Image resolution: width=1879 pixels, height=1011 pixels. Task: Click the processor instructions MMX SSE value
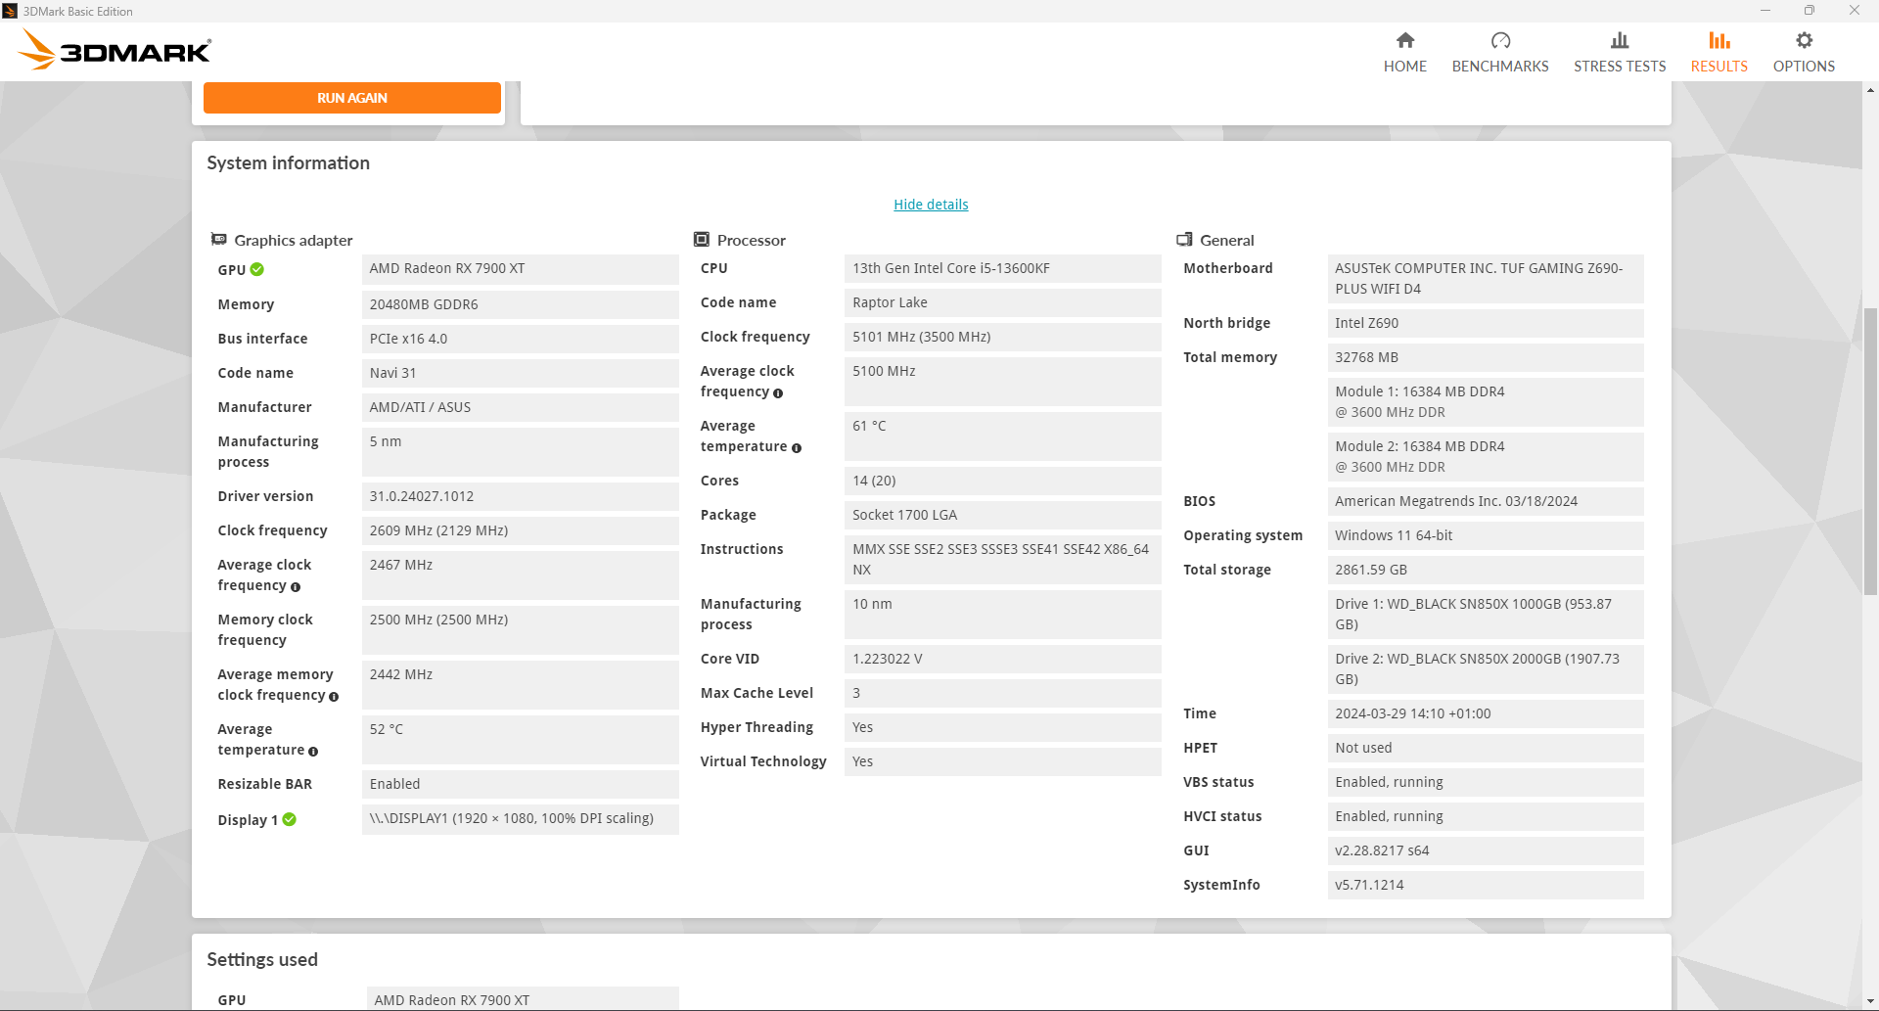click(x=1002, y=560)
